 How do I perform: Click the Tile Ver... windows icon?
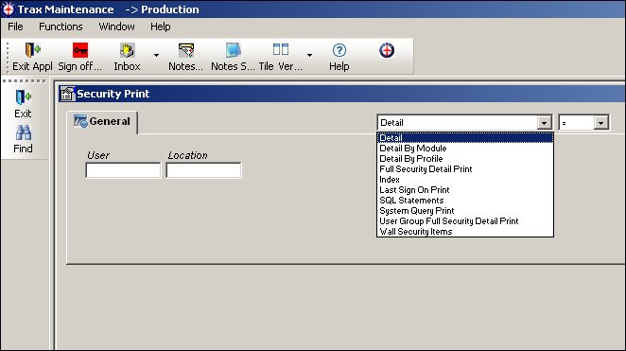(281, 49)
